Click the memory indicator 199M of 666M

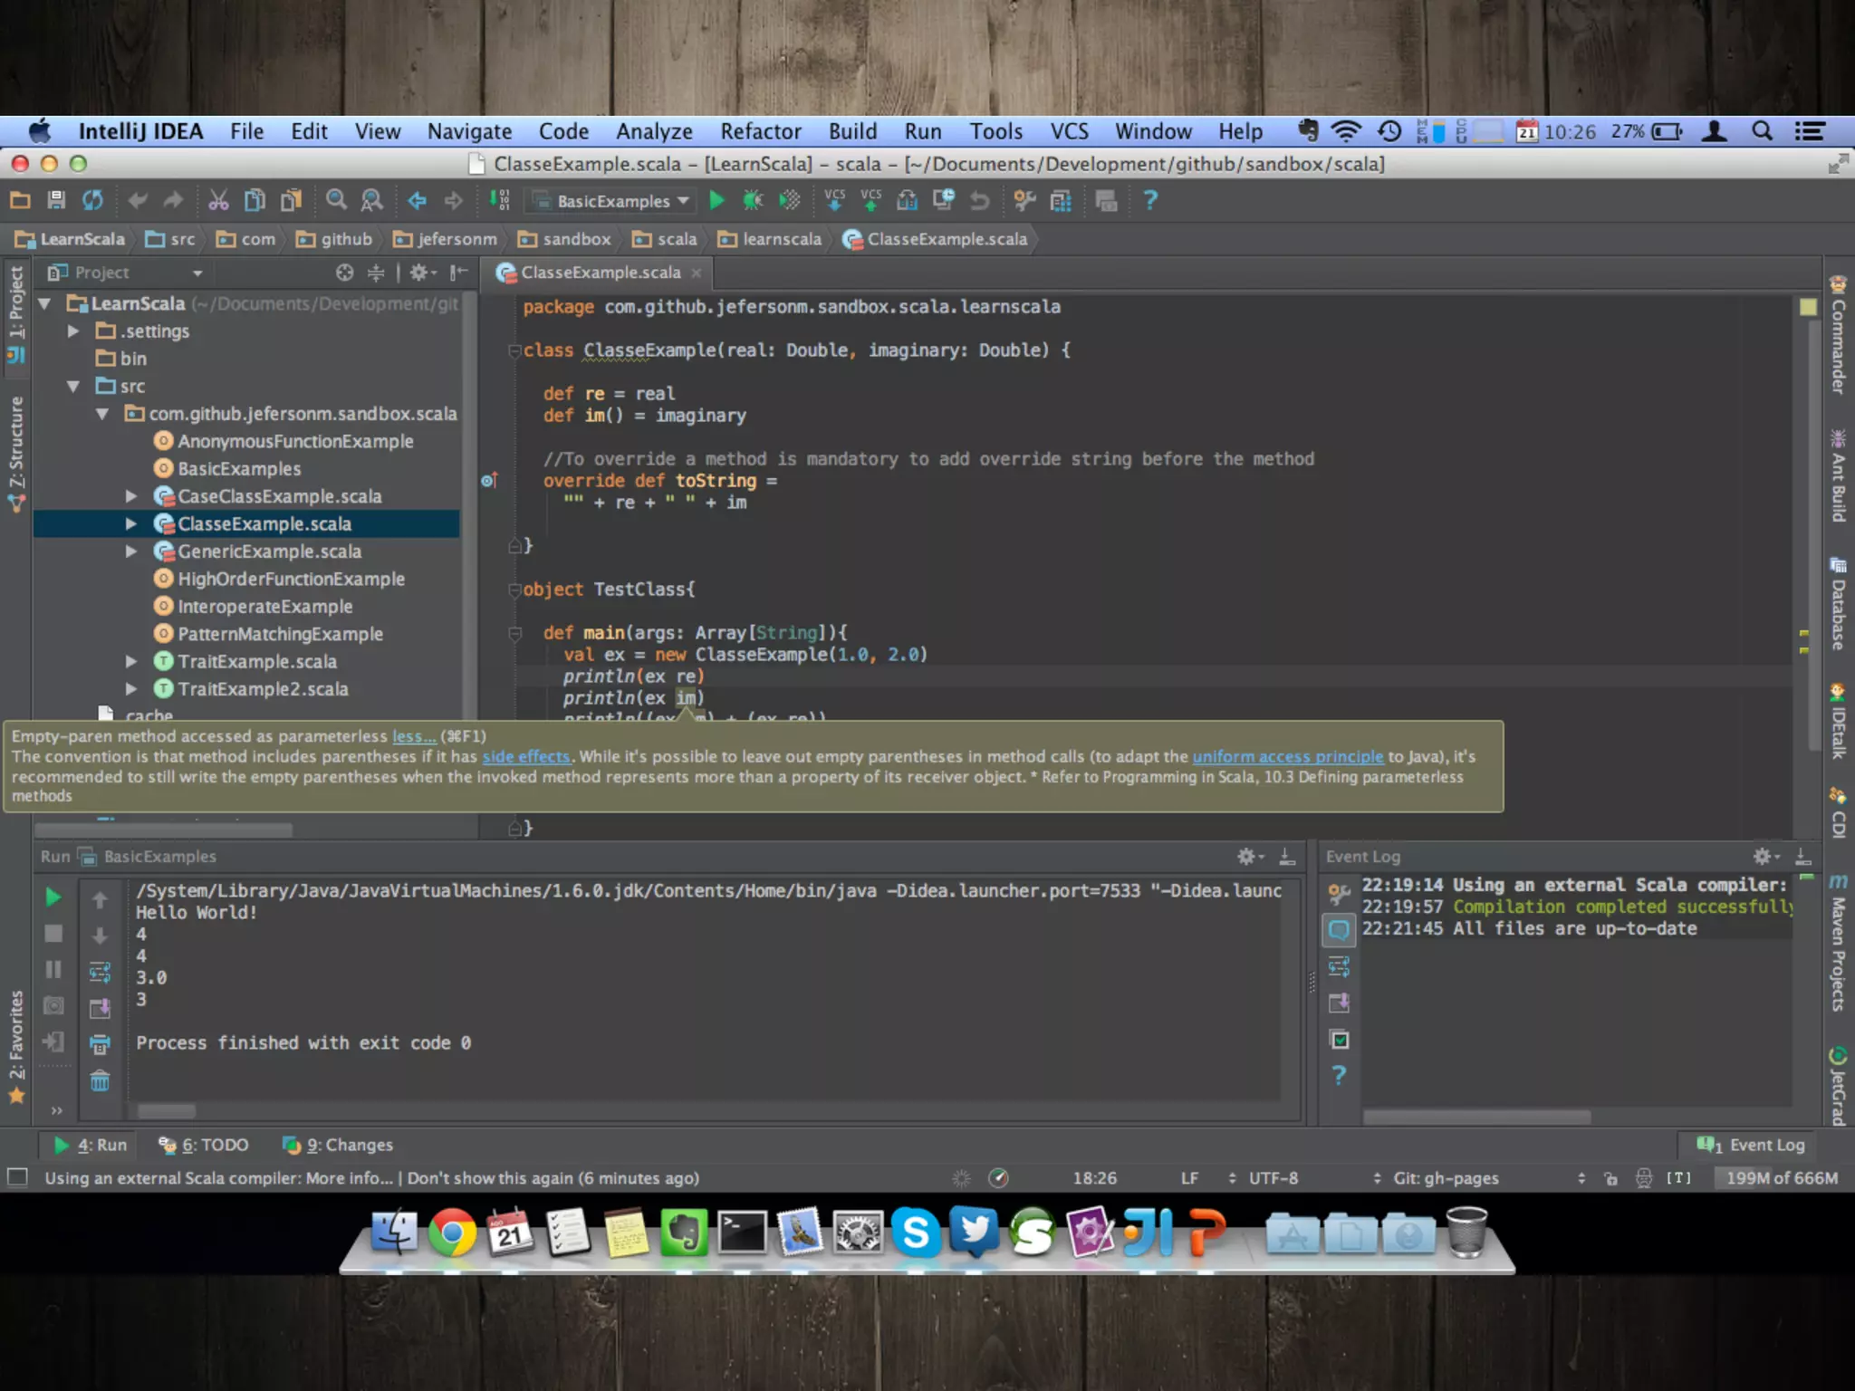pyautogui.click(x=1781, y=1178)
